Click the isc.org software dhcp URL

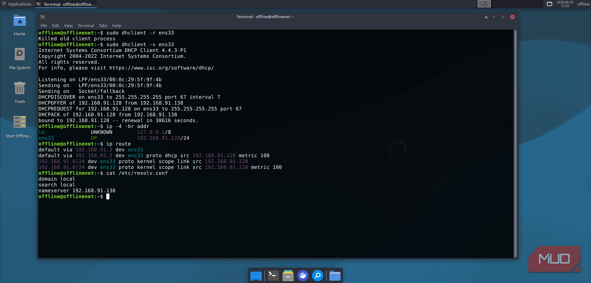point(161,68)
